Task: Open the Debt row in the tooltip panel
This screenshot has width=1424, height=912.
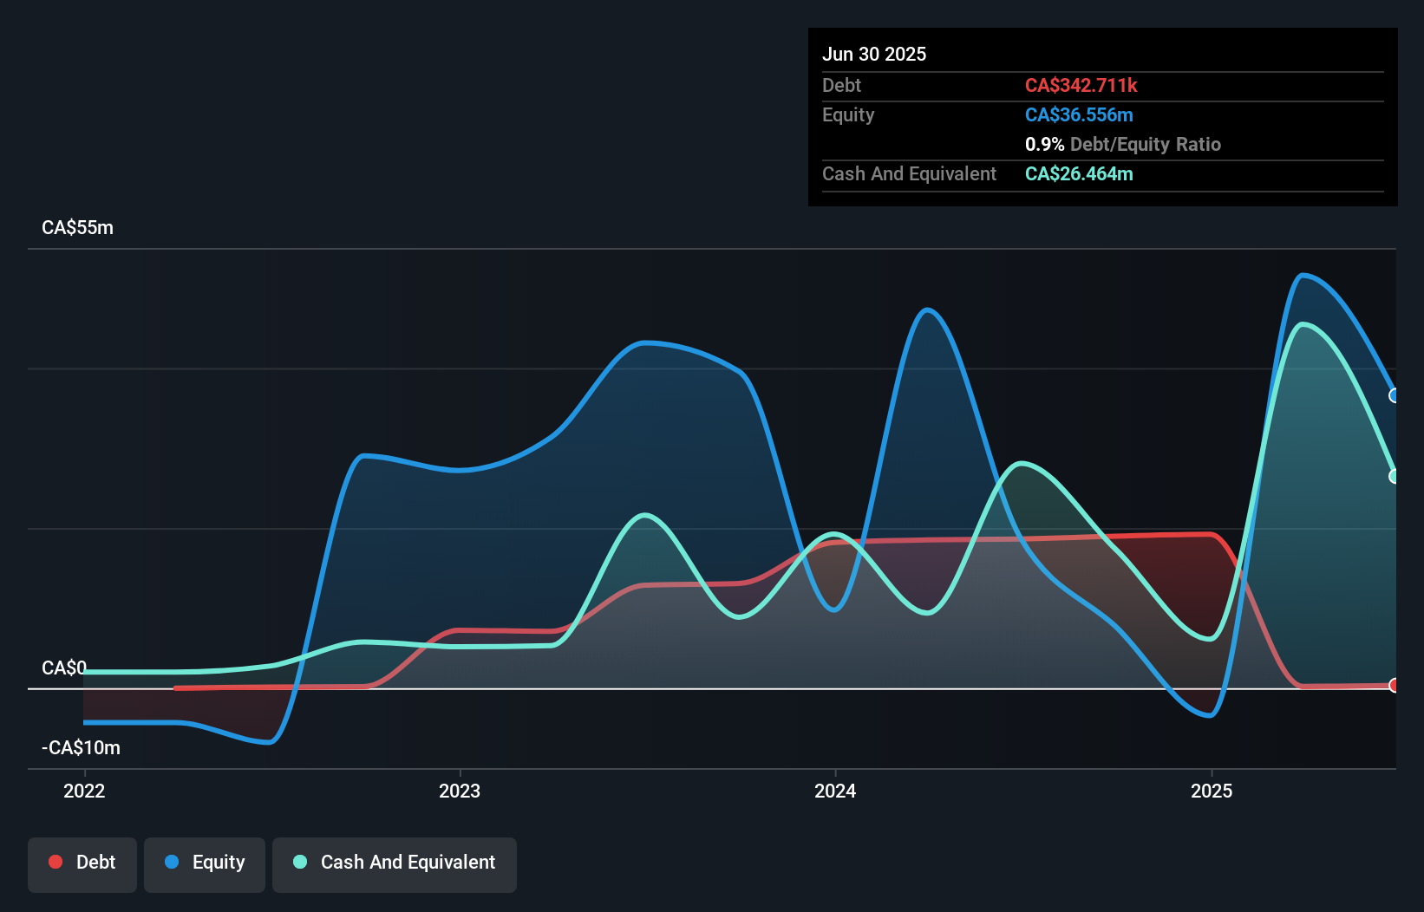Action: pos(841,85)
